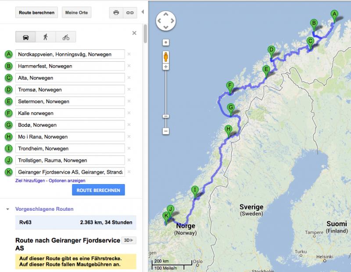Viewport: 351px width, 272px height.
Task: Click the print icon button
Action: pos(116,13)
